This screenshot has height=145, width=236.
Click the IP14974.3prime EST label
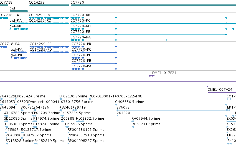46,119
